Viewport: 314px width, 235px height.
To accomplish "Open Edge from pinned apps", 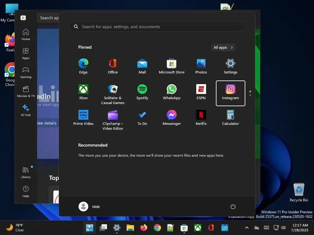I will (x=83, y=66).
